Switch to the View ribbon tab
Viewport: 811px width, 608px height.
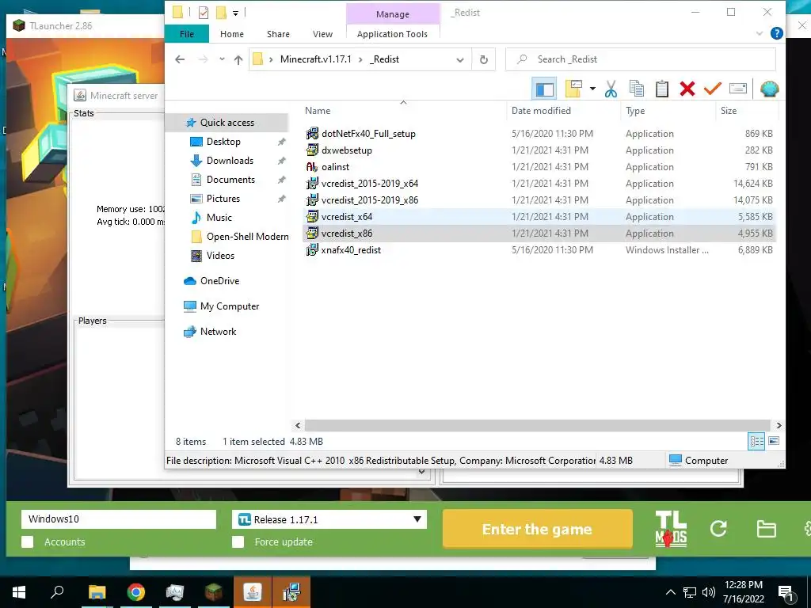(x=323, y=34)
